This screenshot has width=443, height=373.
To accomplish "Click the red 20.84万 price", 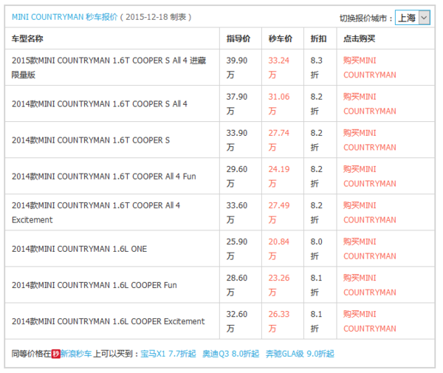I will [279, 249].
